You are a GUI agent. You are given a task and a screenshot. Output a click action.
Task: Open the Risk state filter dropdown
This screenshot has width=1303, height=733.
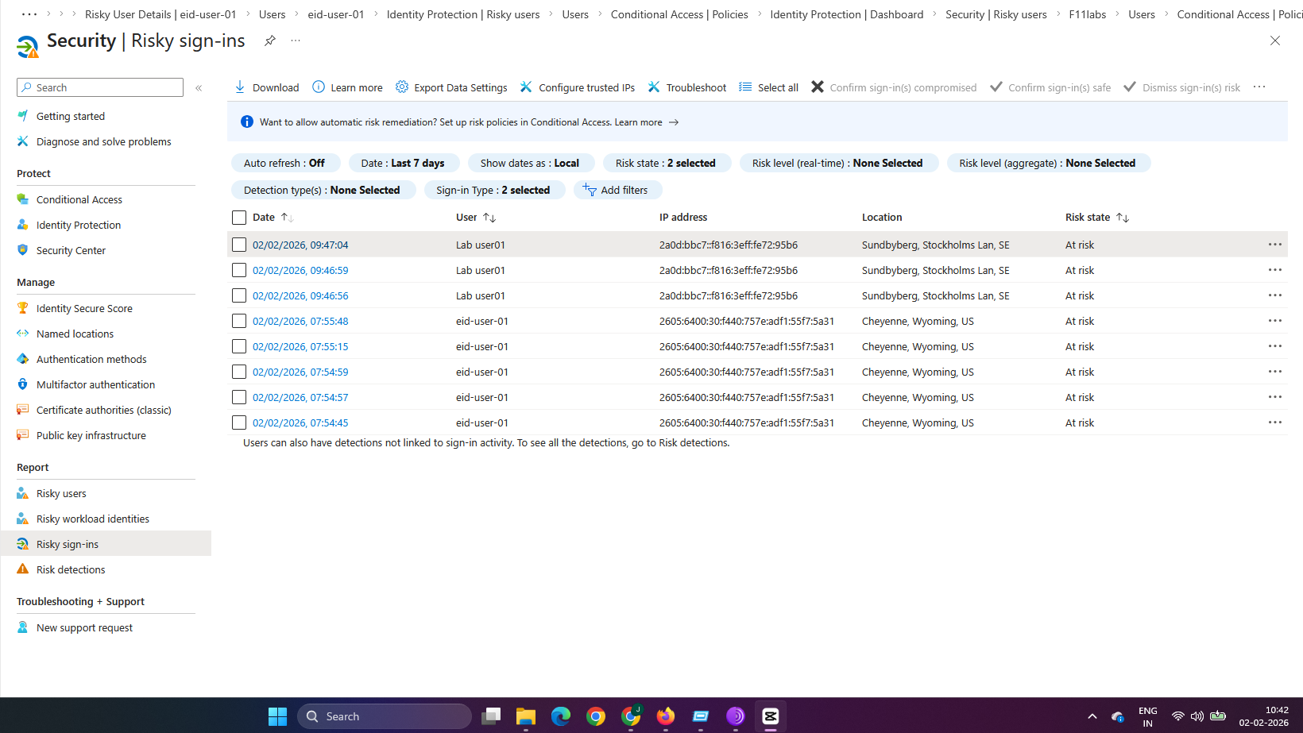click(665, 163)
